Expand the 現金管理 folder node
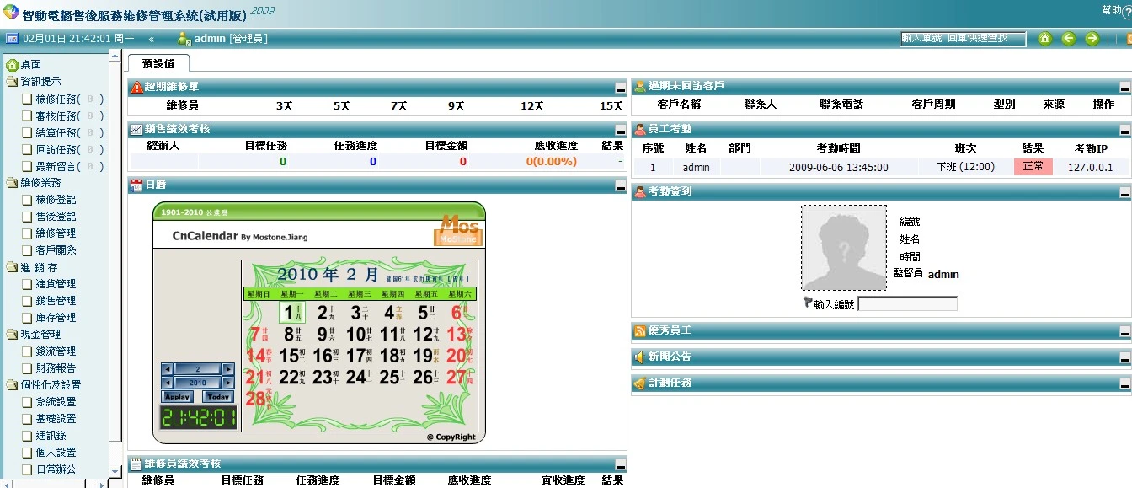 click(x=12, y=335)
